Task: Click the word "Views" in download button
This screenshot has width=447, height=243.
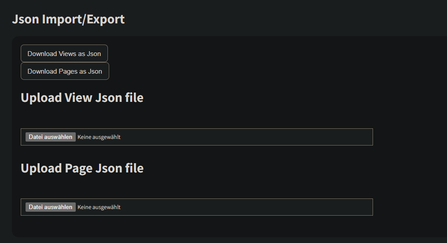Action: click(x=68, y=54)
